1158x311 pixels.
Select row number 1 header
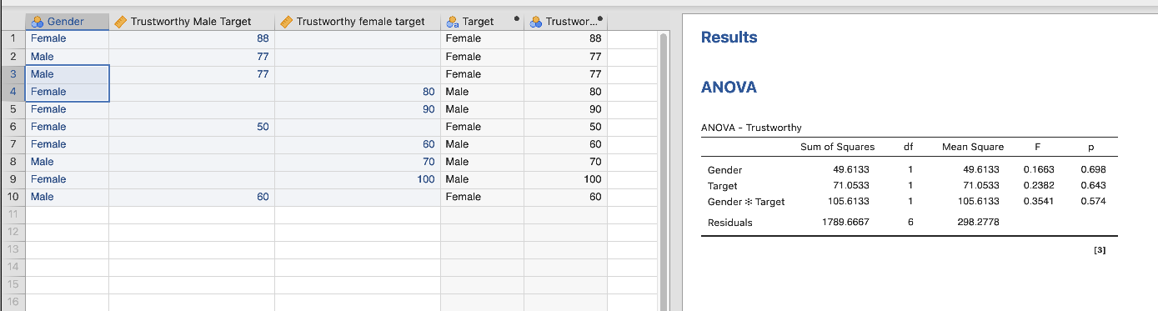[x=13, y=38]
